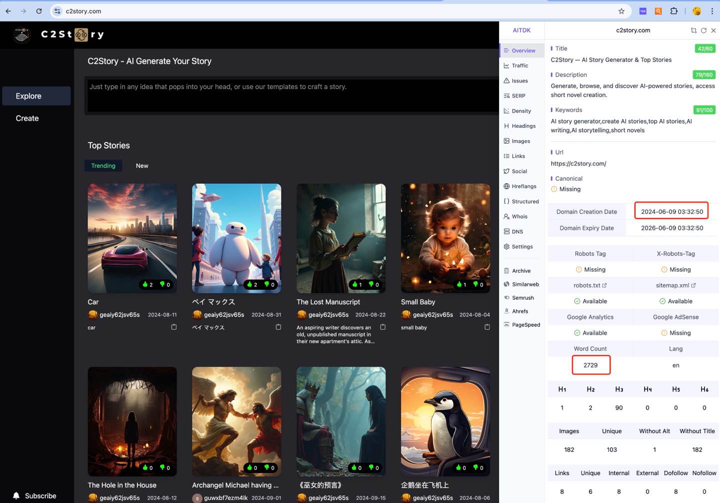Dislike the Small Baby story
This screenshot has width=720, height=503.
click(x=475, y=284)
